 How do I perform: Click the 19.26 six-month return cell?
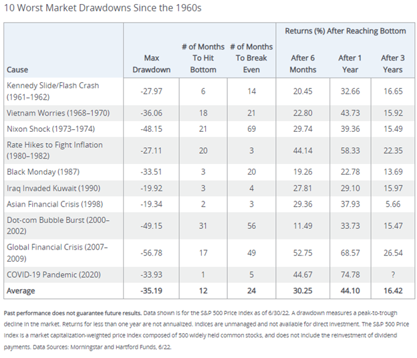pos(303,172)
